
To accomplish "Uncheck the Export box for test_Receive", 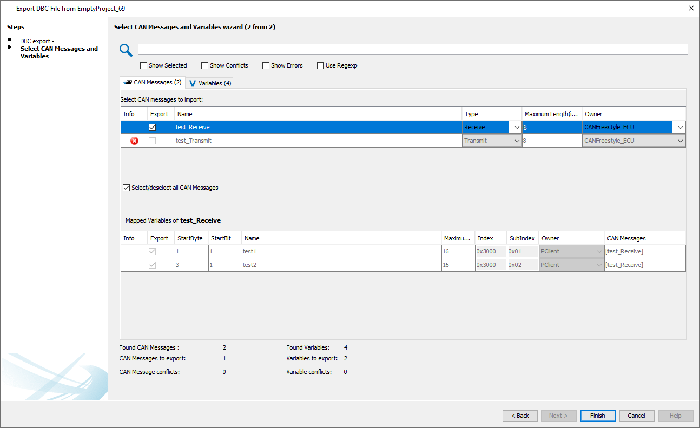I will [x=153, y=127].
